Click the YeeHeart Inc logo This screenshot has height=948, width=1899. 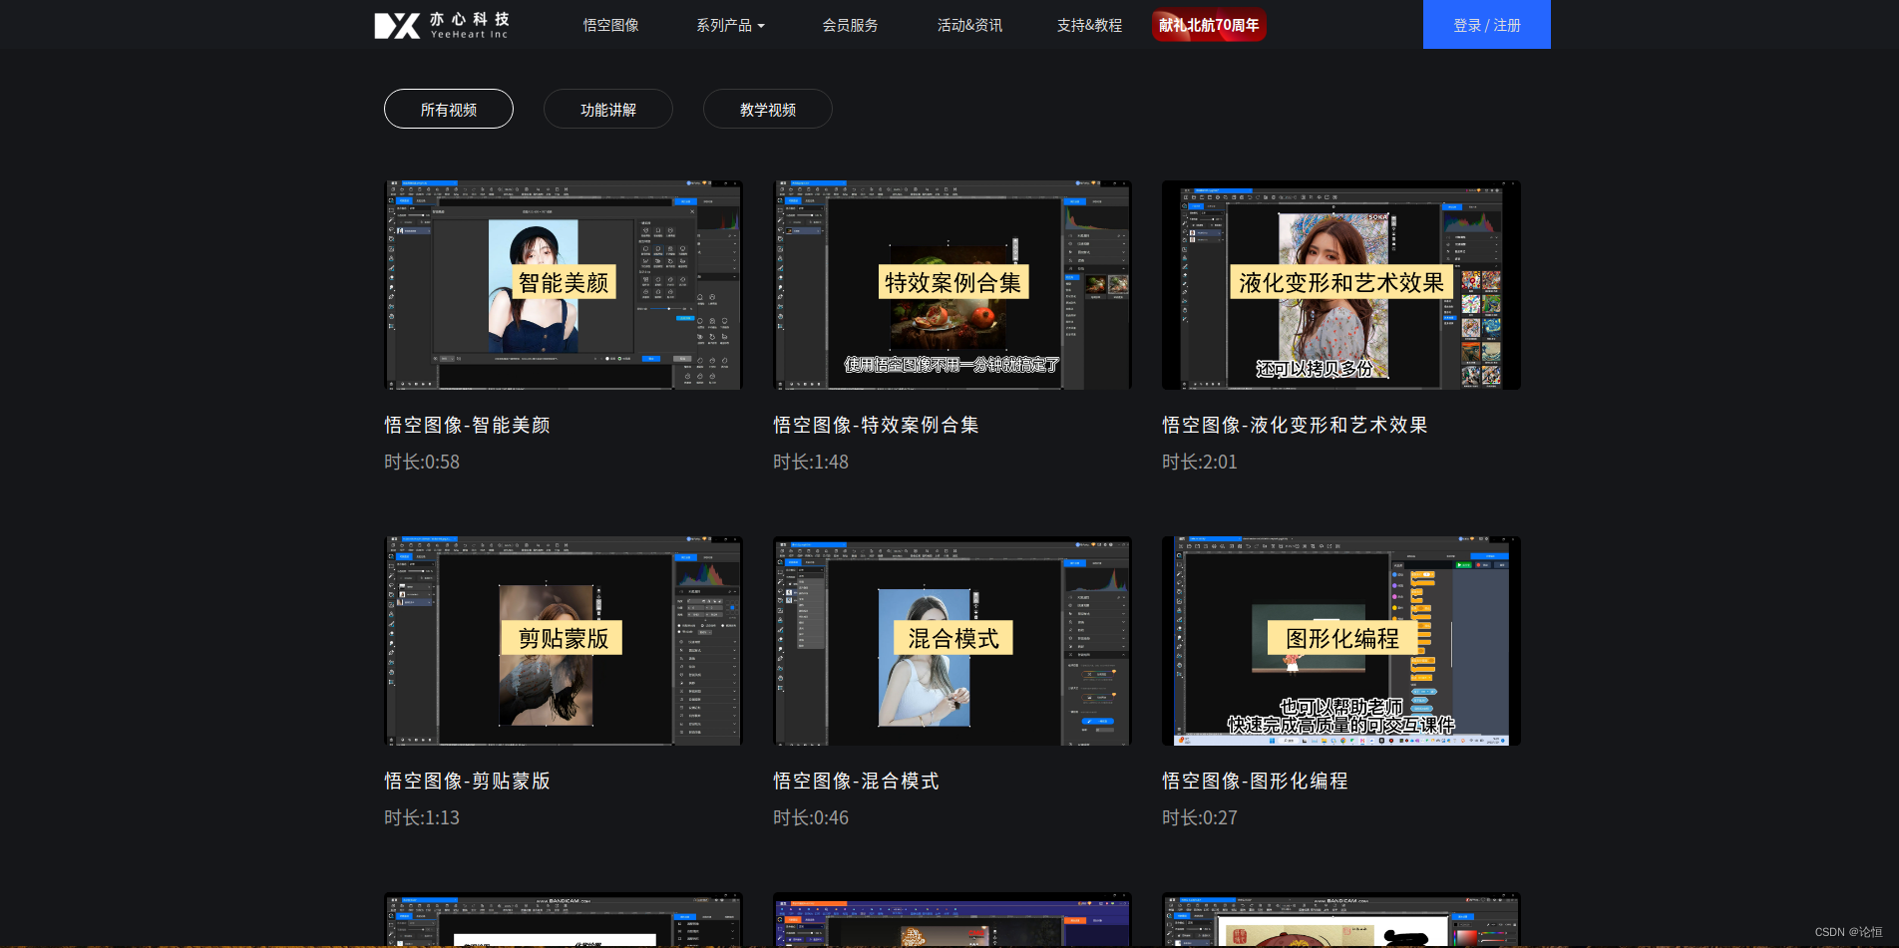pyautogui.click(x=442, y=25)
